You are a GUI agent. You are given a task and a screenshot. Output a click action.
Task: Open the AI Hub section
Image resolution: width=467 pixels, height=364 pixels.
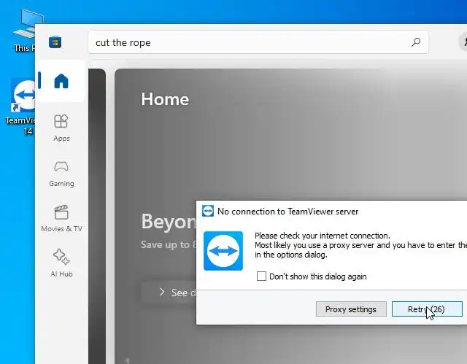(61, 263)
